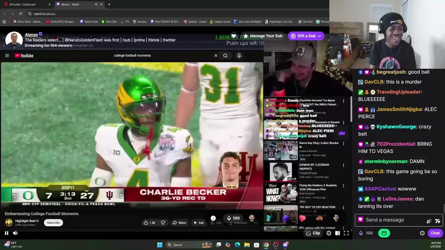
Task: Open File Explorer from the taskbar
Action: pyautogui.click(x=247, y=245)
